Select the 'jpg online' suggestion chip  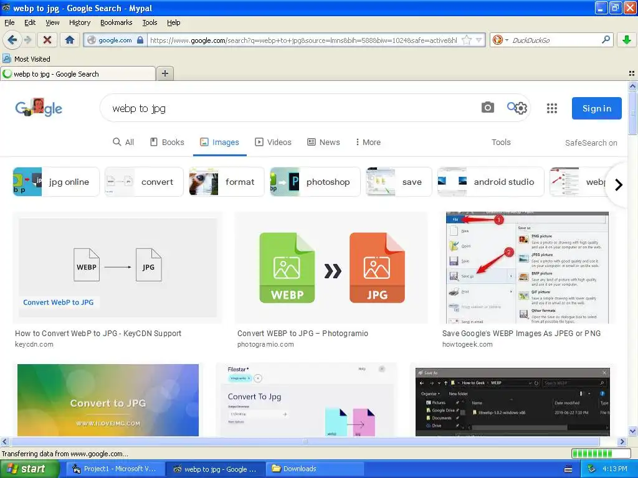click(56, 182)
